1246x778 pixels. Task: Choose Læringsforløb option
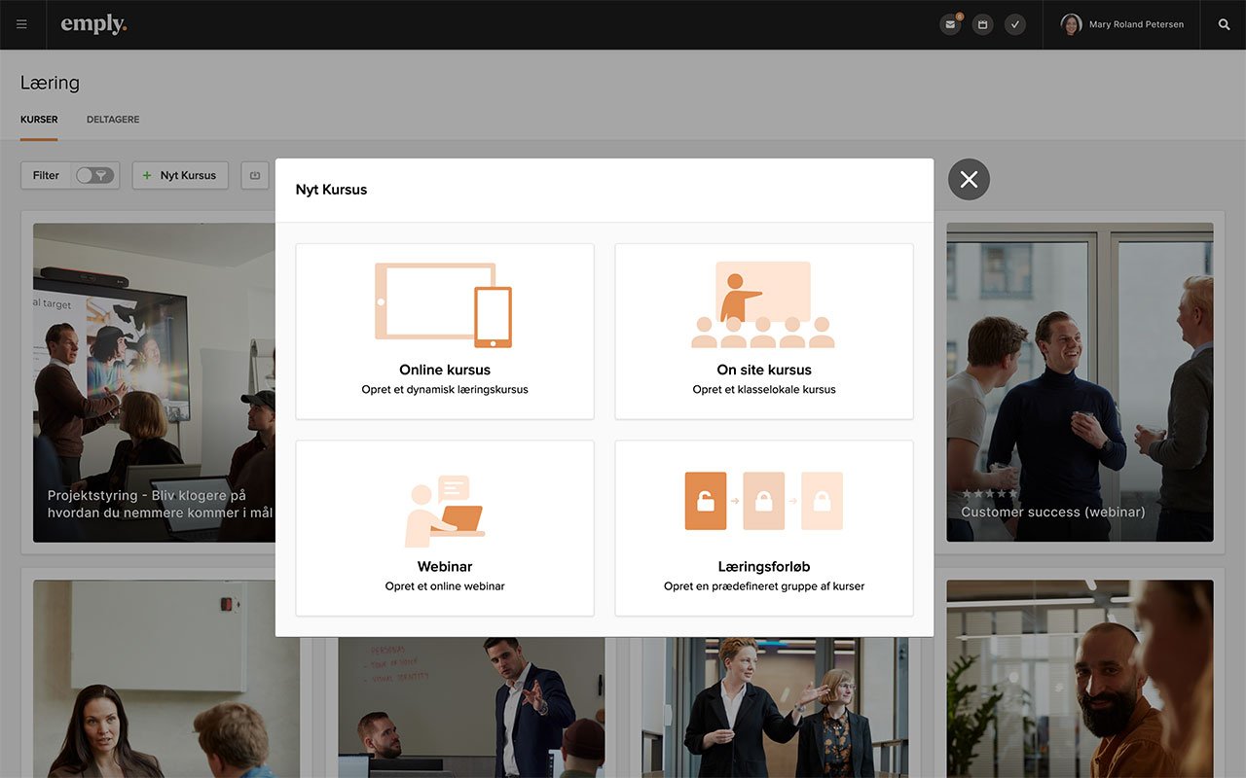(x=764, y=528)
